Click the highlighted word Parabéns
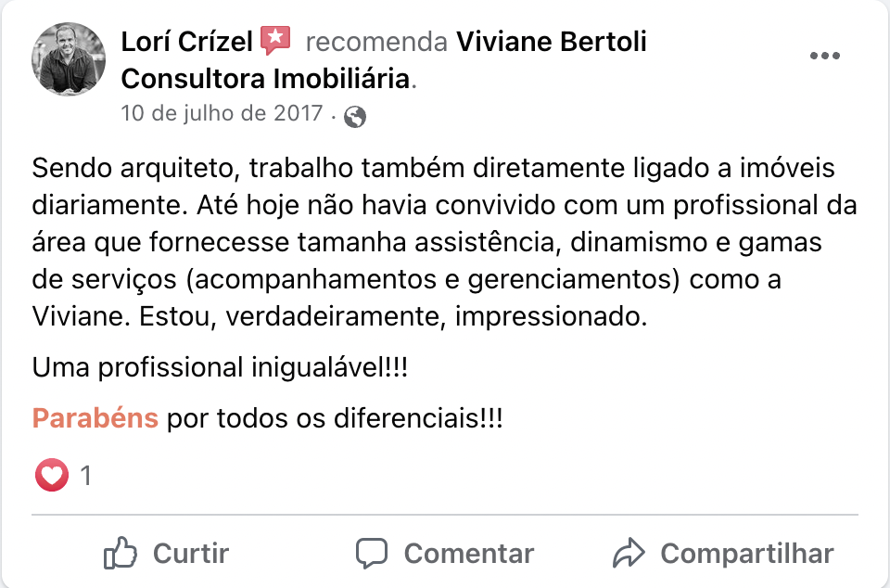The height and width of the screenshot is (588, 890). [x=95, y=418]
